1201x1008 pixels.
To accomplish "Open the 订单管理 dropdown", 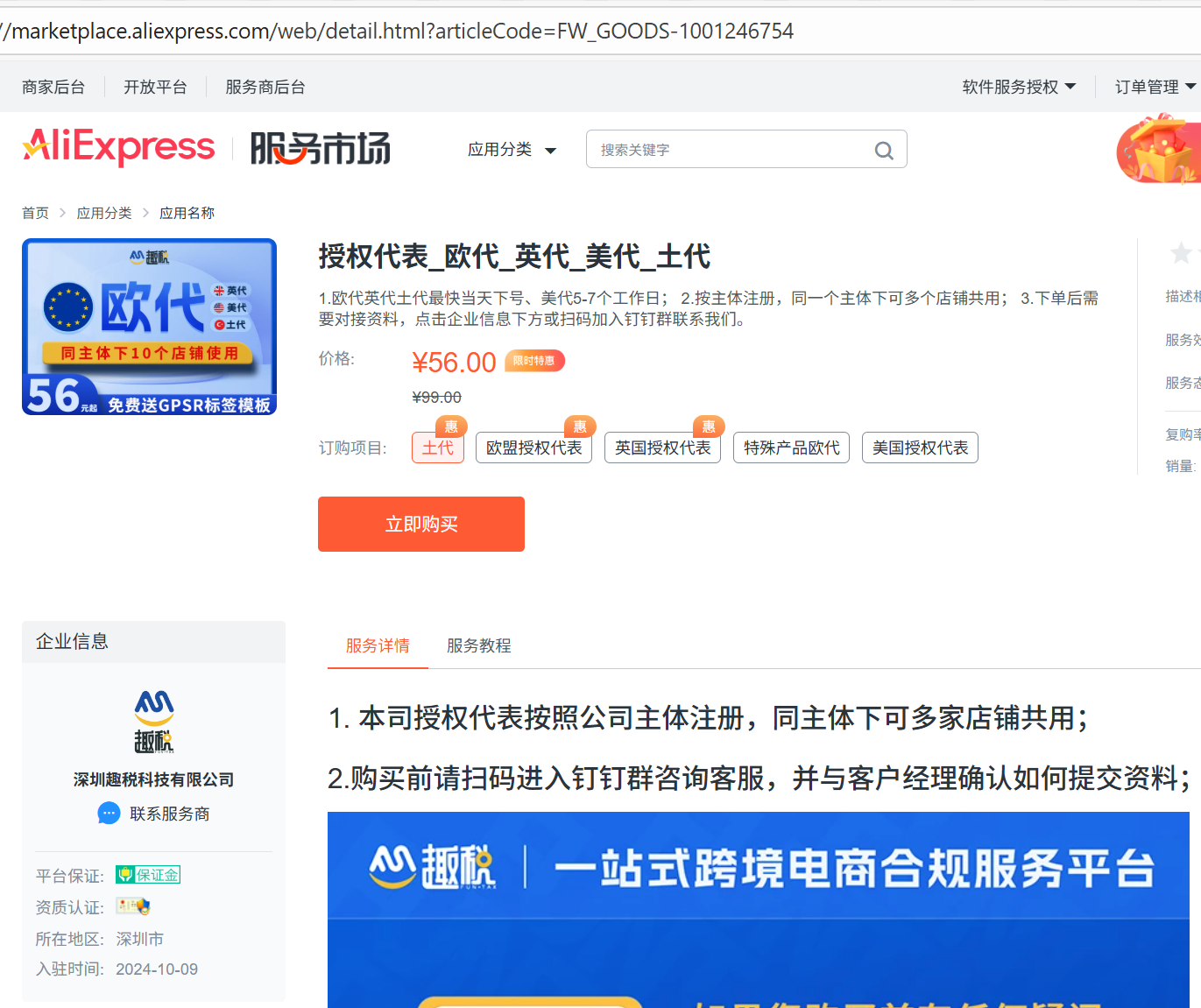I will pyautogui.click(x=1155, y=87).
